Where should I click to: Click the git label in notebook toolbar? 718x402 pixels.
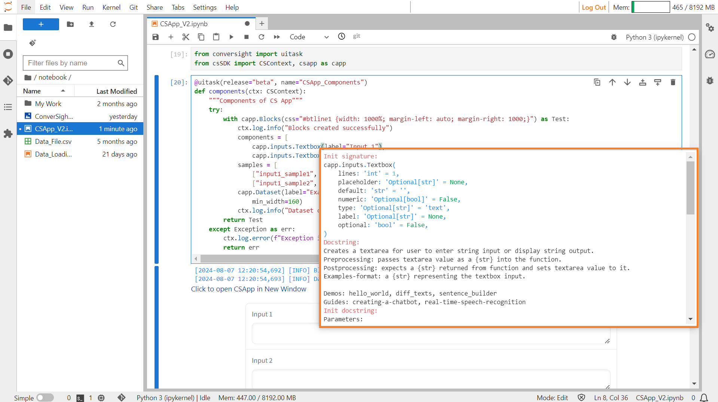coord(357,36)
